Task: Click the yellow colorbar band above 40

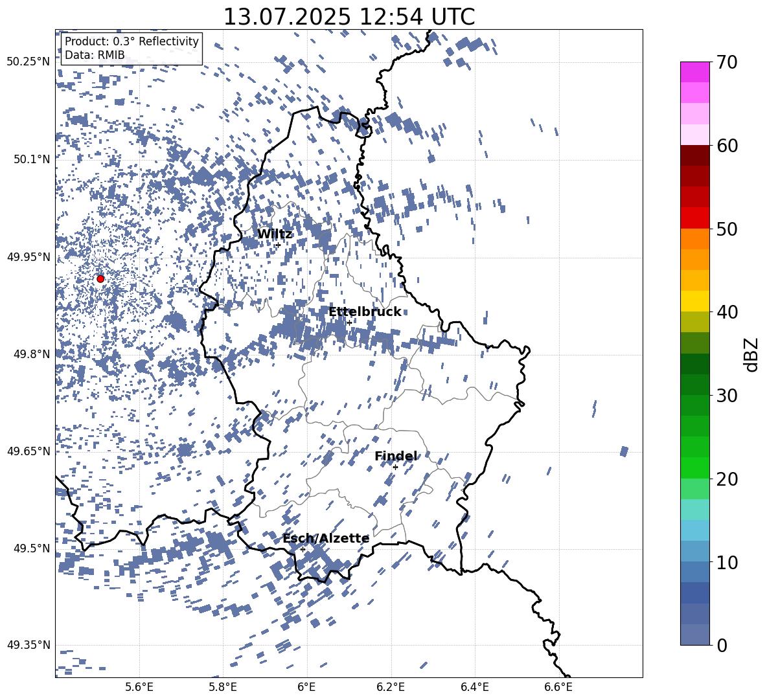Action: pyautogui.click(x=695, y=301)
